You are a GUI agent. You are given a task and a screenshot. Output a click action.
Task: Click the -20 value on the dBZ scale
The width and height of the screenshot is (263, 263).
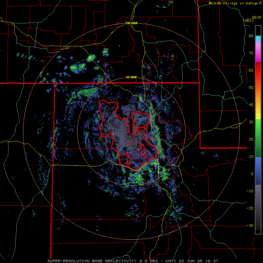tap(250, 208)
